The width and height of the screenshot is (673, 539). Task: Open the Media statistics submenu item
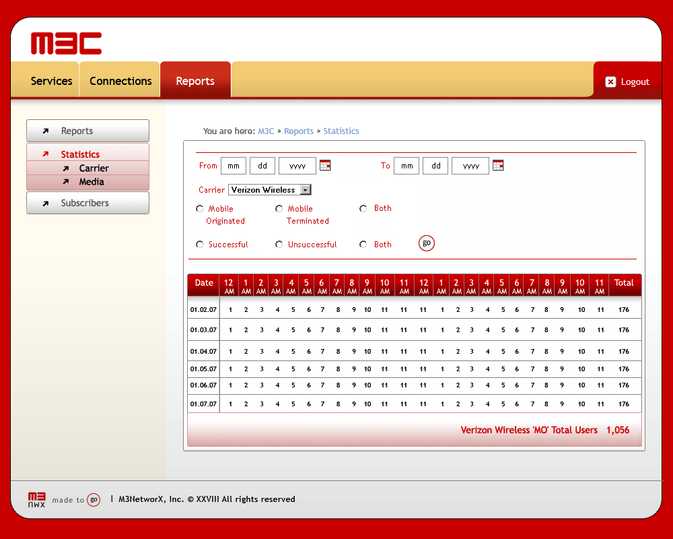coord(87,182)
